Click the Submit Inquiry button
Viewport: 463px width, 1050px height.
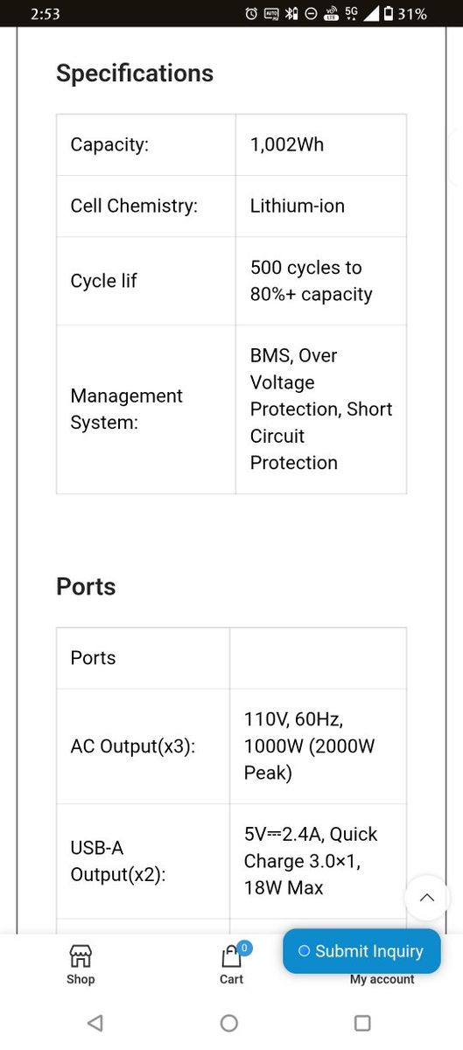(x=361, y=951)
